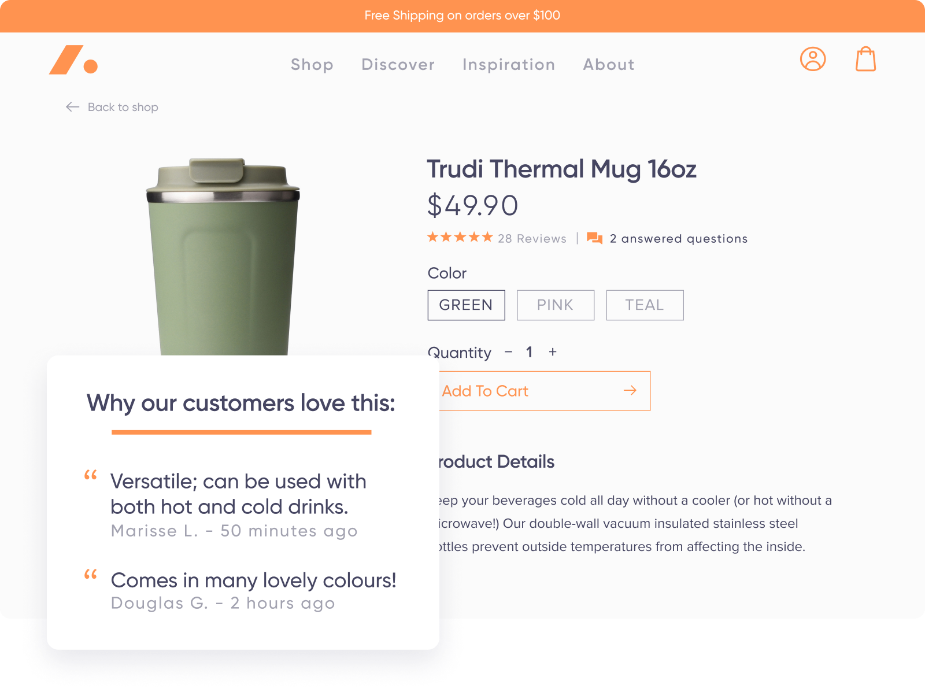Click the answered questions chat bubble icon

(x=594, y=238)
